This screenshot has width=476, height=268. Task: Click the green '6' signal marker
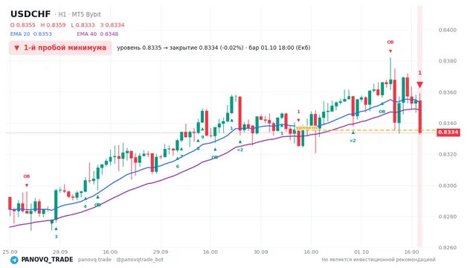pos(178,167)
